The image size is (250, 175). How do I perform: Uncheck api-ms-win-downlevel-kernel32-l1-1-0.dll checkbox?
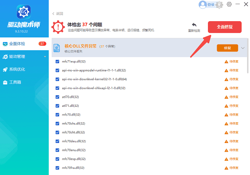coord(57,79)
